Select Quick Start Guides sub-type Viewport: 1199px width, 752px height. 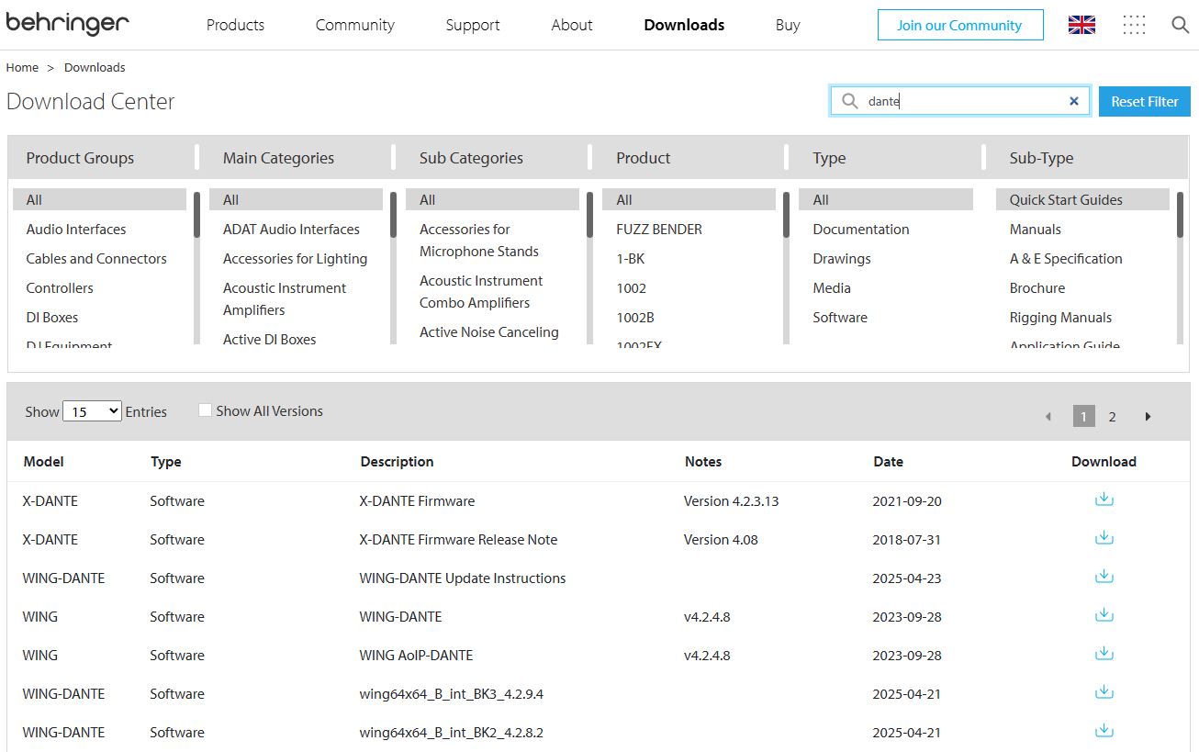click(1082, 200)
